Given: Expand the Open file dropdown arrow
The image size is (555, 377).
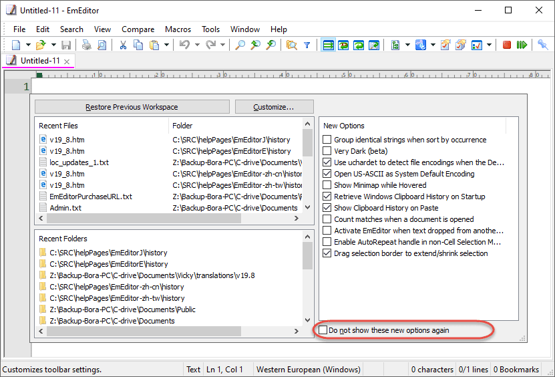Looking at the screenshot, I should (53, 45).
